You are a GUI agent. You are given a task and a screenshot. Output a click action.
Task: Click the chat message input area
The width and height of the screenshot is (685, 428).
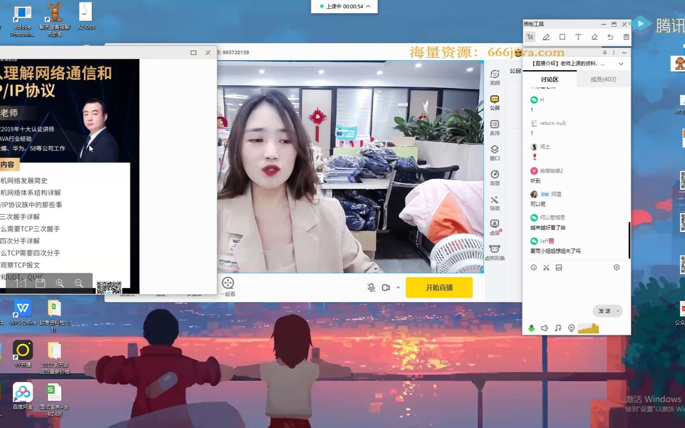576,289
